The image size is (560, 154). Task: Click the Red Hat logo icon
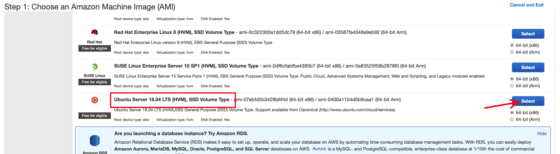click(x=94, y=32)
